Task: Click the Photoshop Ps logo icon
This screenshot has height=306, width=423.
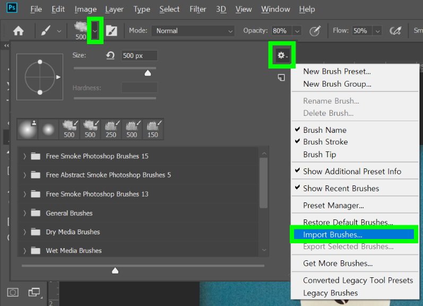Action: pyautogui.click(x=12, y=7)
